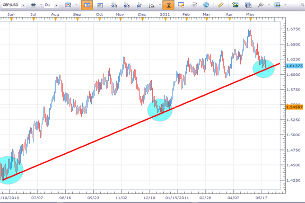Click the orange price label 1.54567

(294, 107)
